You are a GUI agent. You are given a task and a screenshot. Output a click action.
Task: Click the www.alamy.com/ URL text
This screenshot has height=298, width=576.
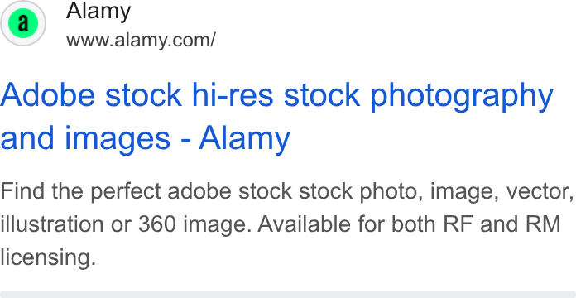141,40
